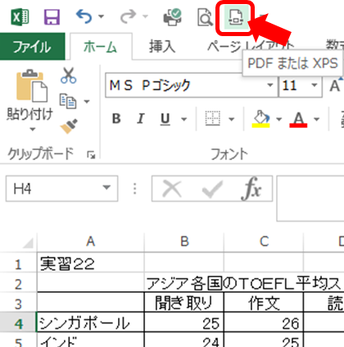Image resolution: width=344 pixels, height=347 pixels.
Task: Open Print Preview magnifier icon
Action: tap(205, 17)
